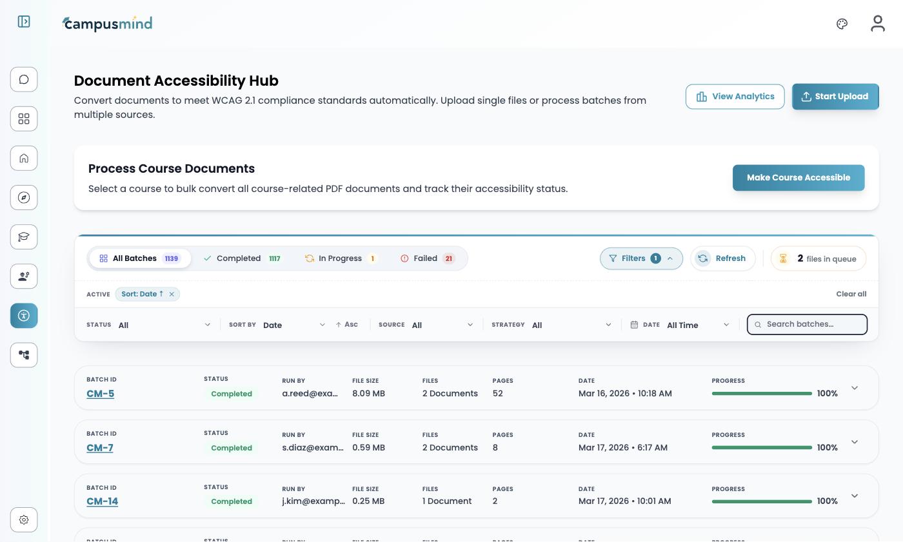Expand the CM-5 batch row
The width and height of the screenshot is (903, 542).
pyautogui.click(x=854, y=388)
